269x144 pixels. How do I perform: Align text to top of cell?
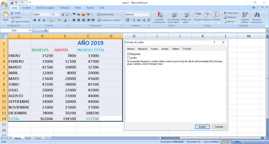tap(74, 14)
